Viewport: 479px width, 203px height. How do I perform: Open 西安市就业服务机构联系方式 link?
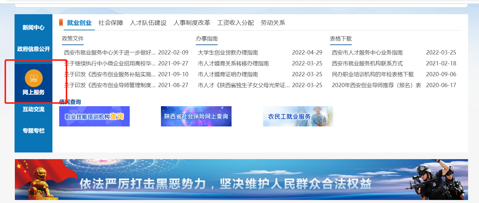tap(367, 64)
